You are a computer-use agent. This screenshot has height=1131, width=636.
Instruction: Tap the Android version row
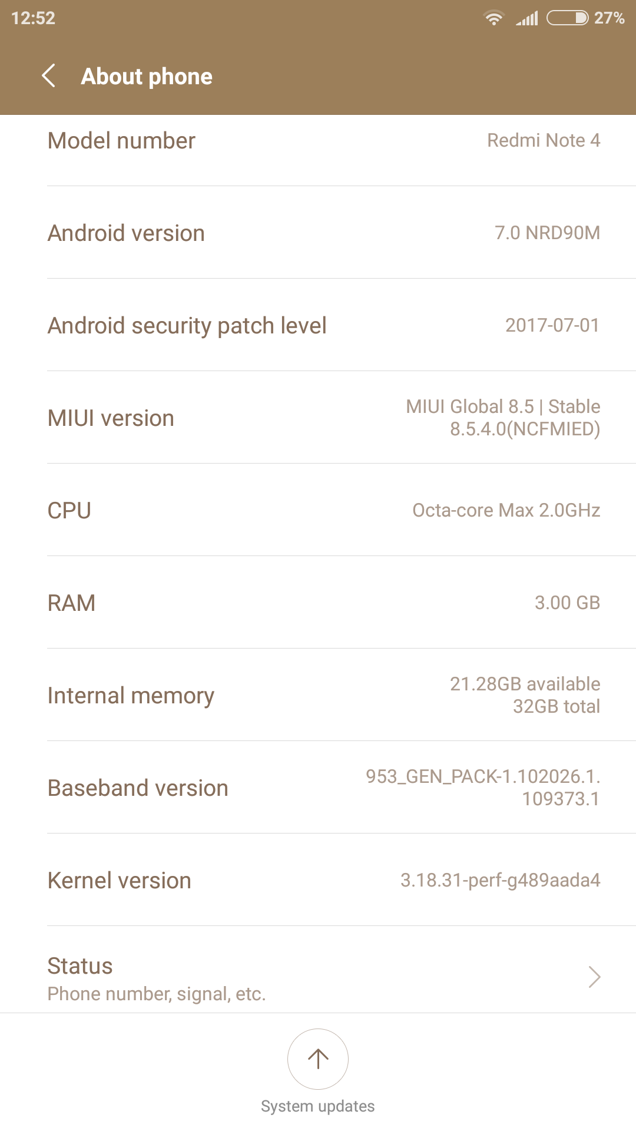click(x=318, y=233)
